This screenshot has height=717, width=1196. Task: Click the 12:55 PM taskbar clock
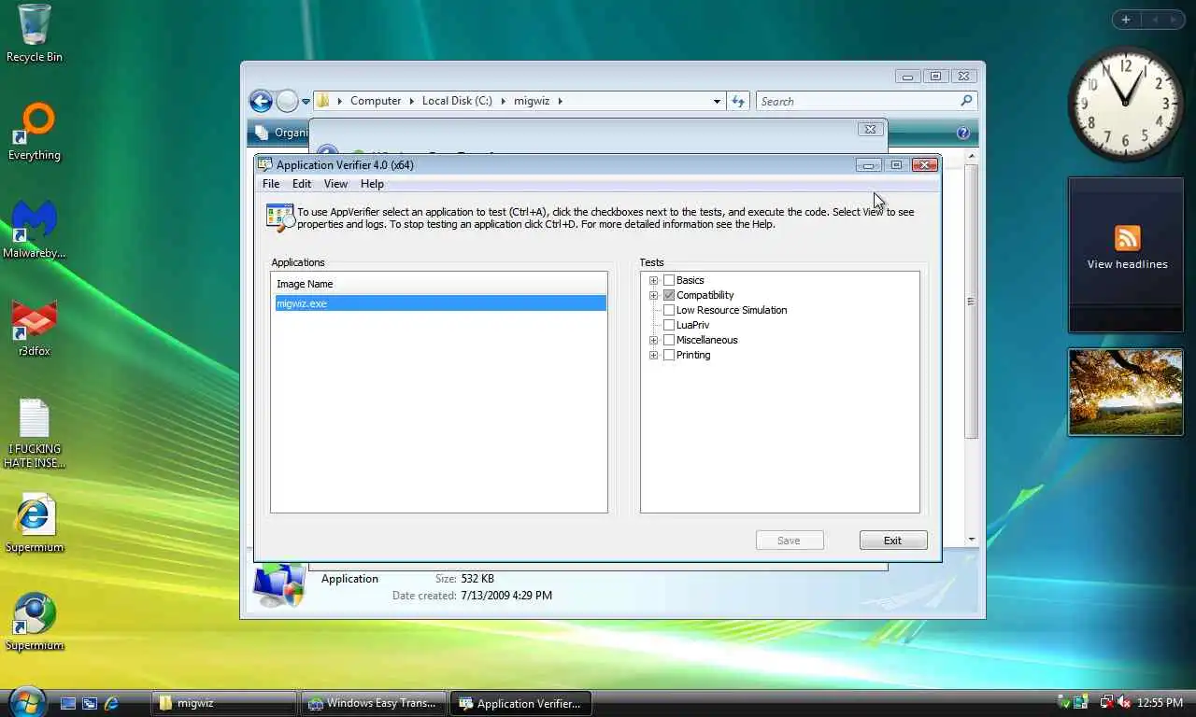1160,702
